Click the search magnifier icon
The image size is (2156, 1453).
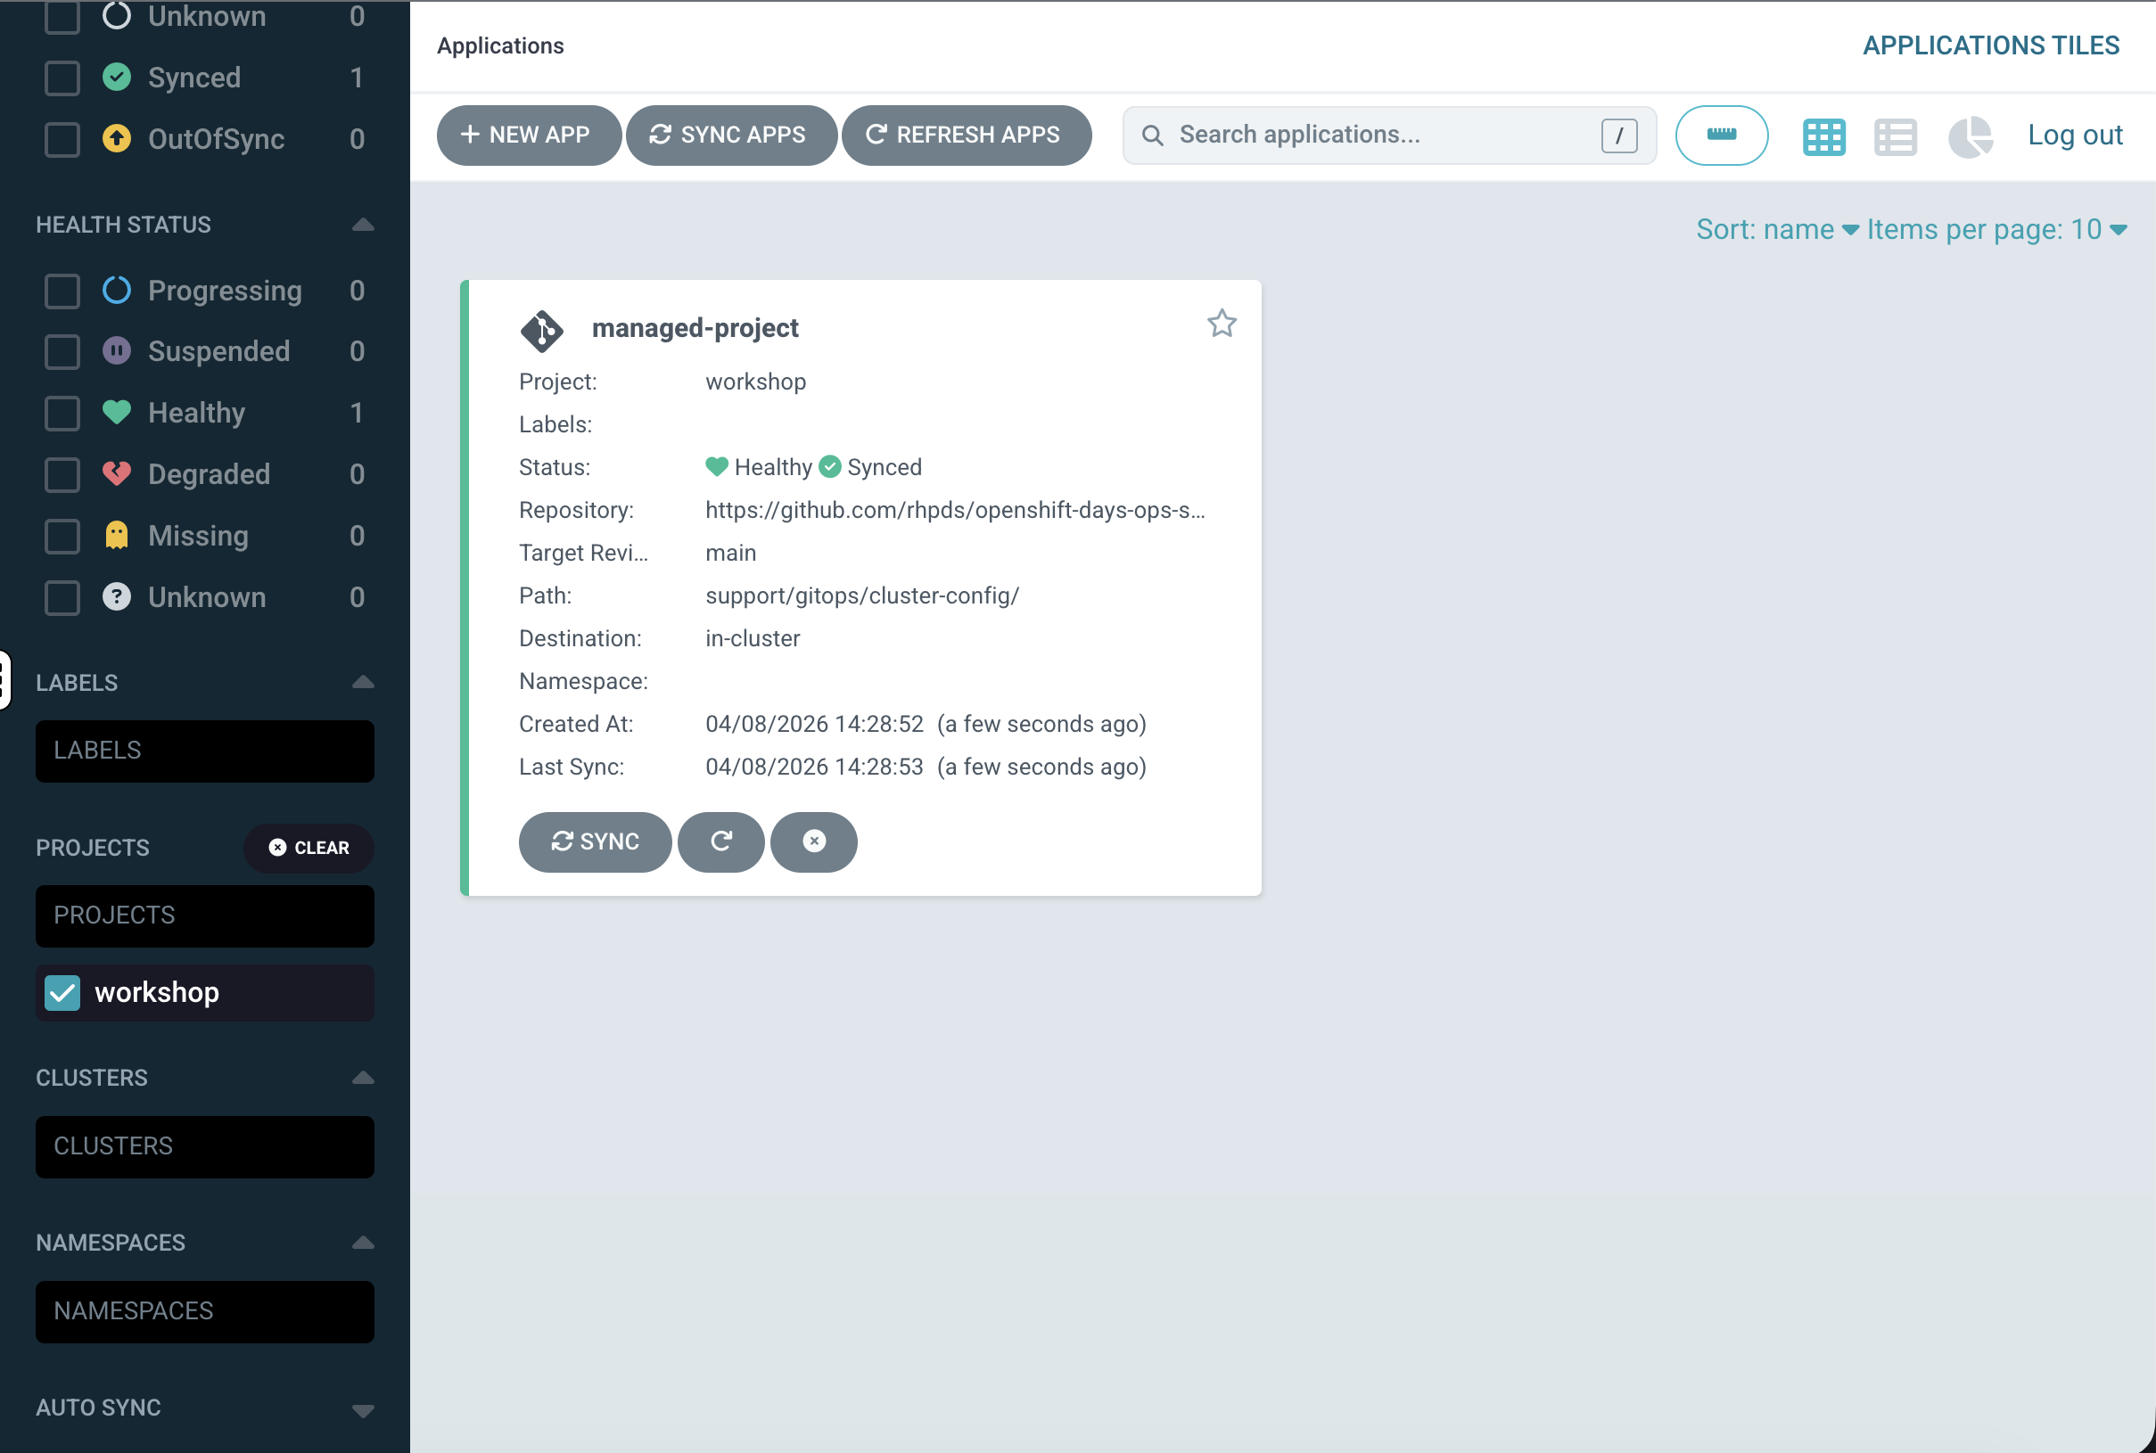click(1152, 135)
